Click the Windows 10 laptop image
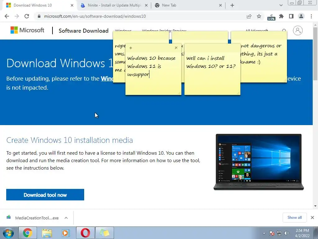This screenshot has height=239, width=318. point(259,162)
